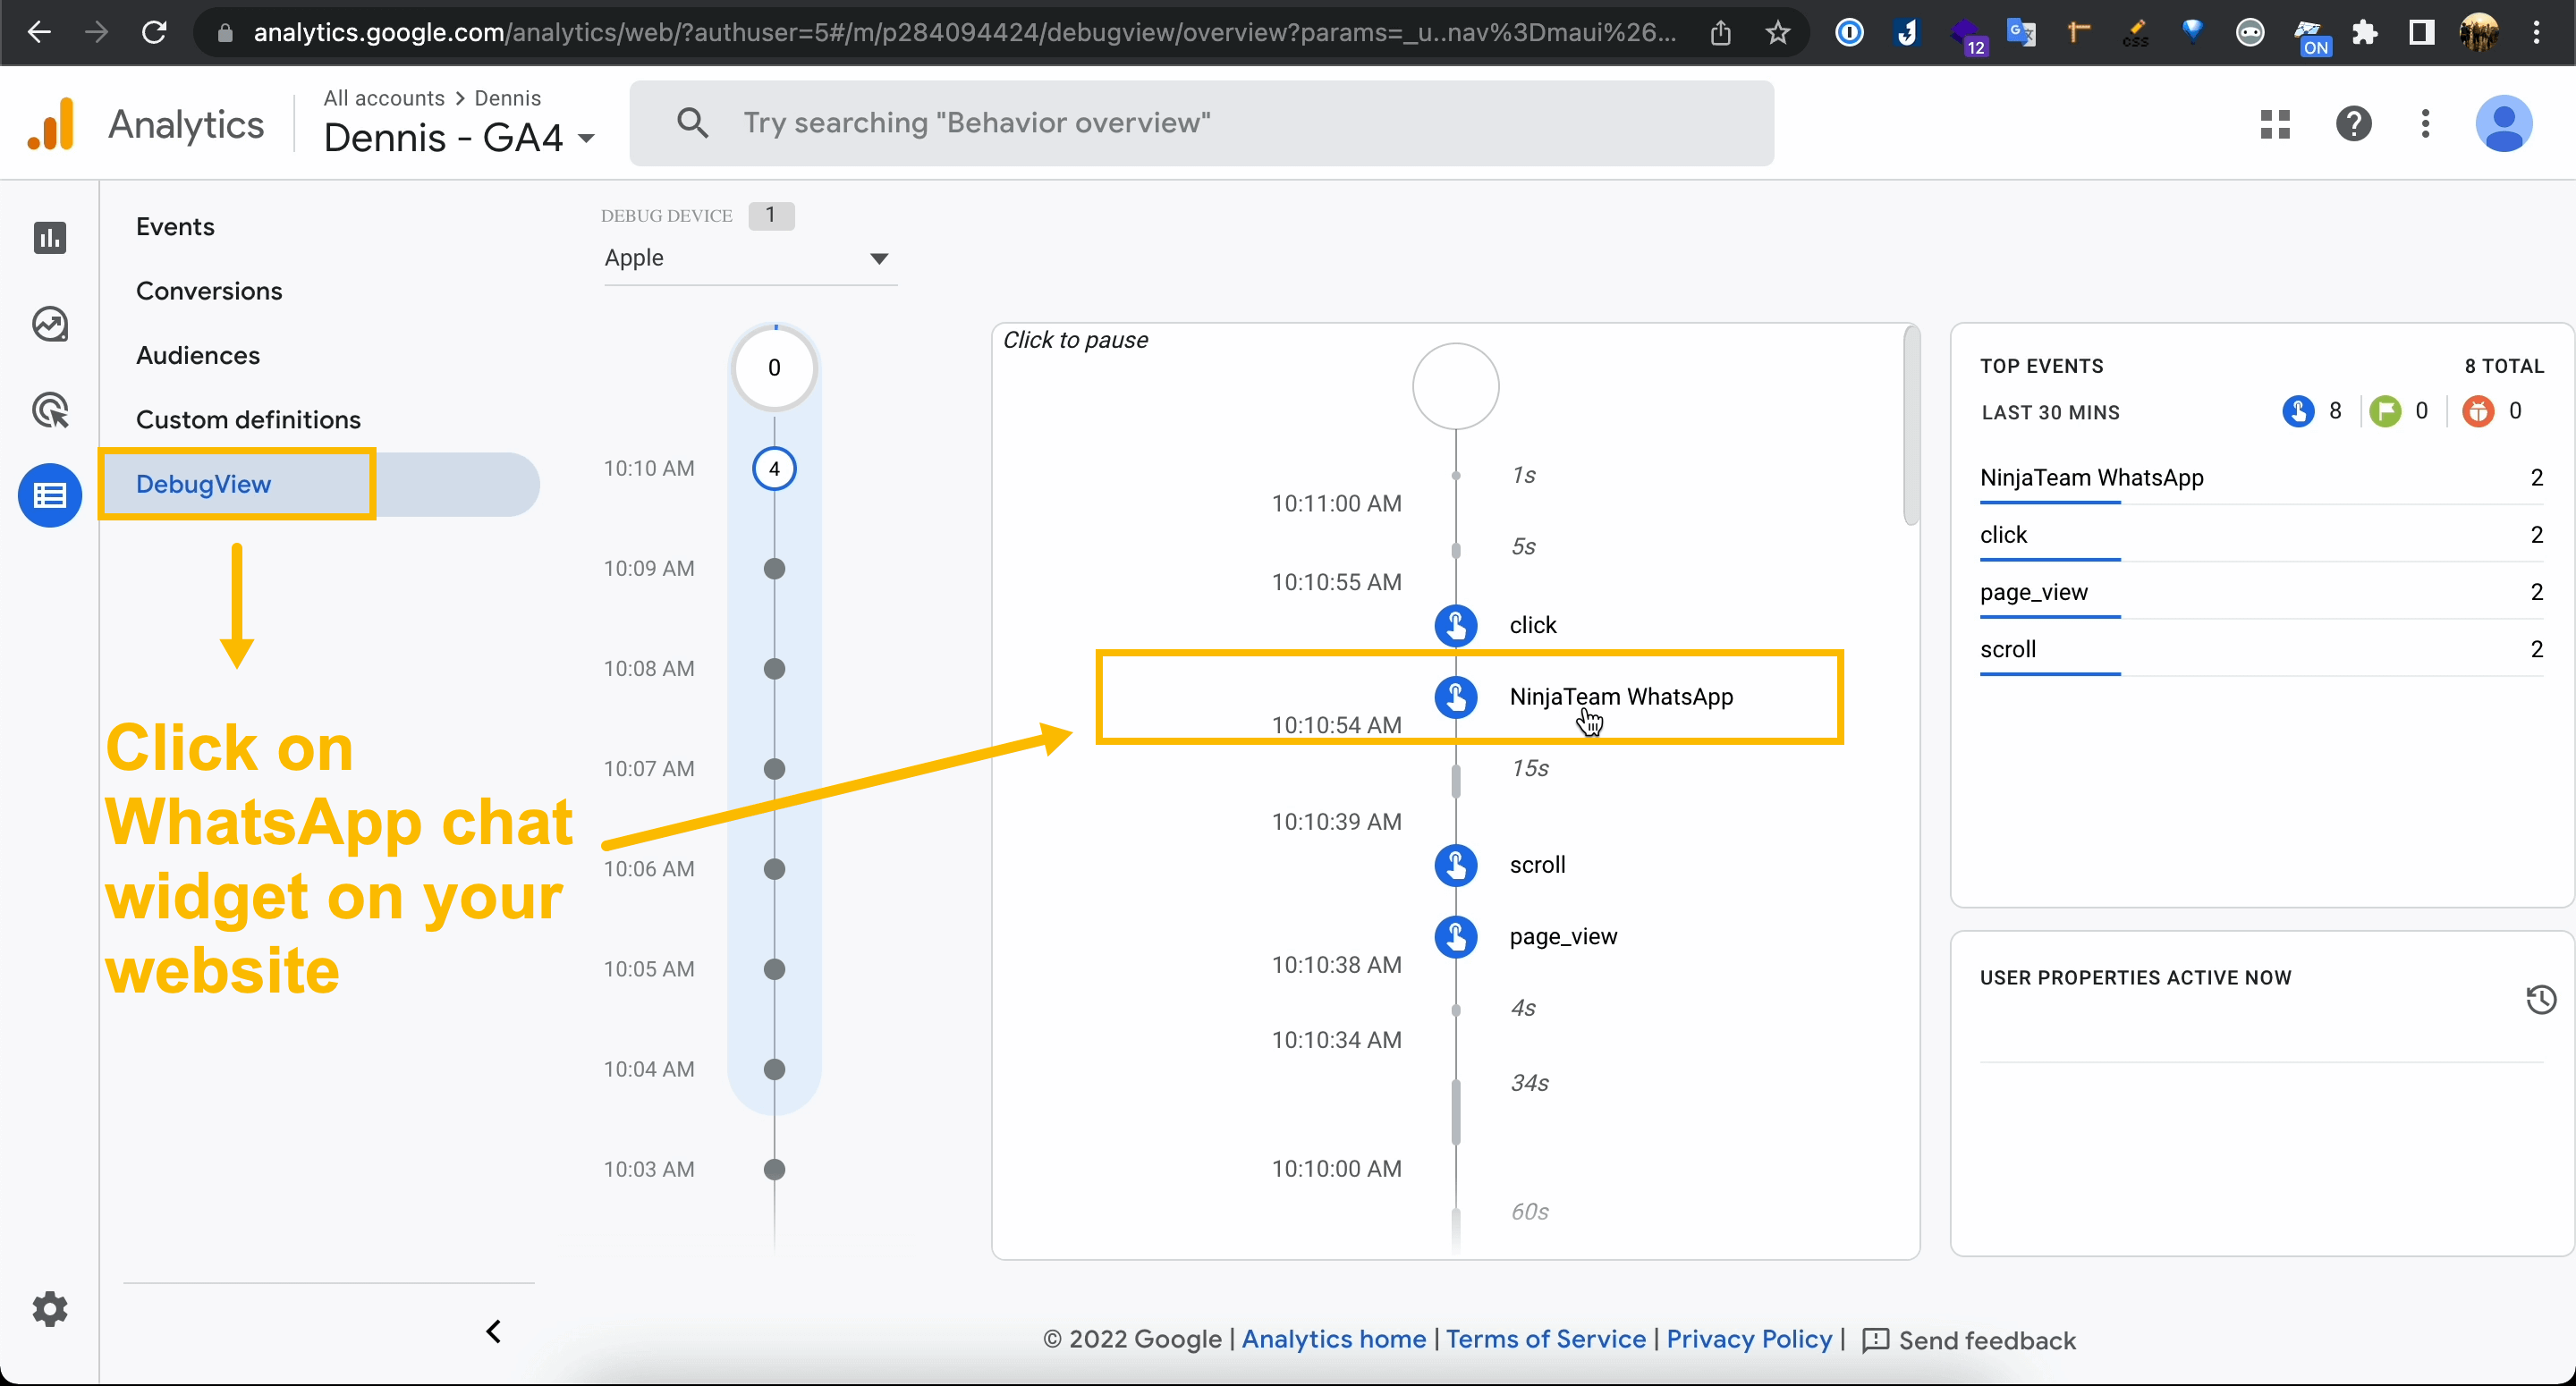Click the orange errors bug icon
The width and height of the screenshot is (2576, 1386).
2478,411
